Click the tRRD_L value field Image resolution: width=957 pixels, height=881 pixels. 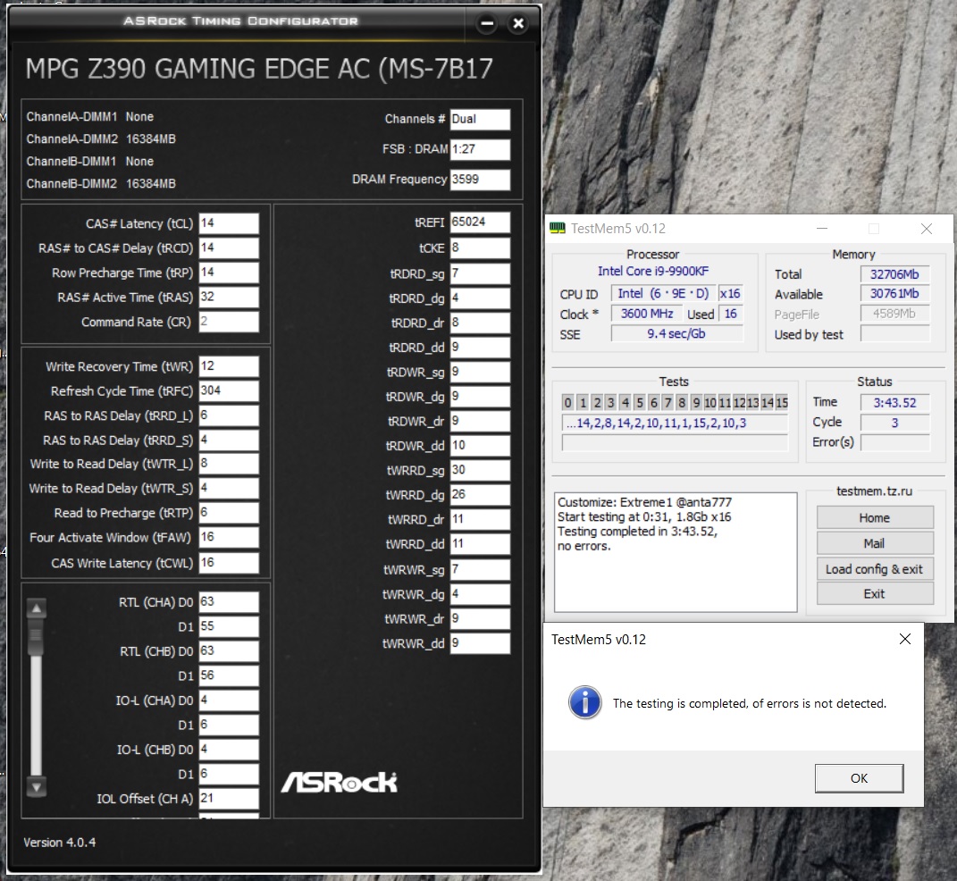click(x=229, y=415)
